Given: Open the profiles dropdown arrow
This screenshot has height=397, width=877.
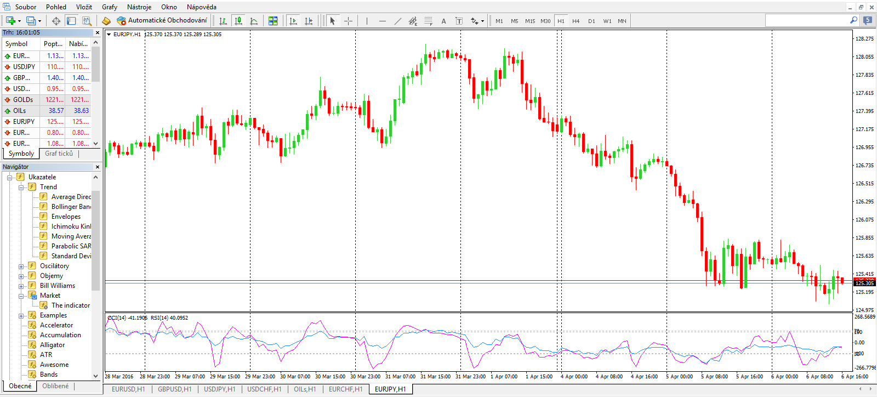Looking at the screenshot, I should point(40,21).
